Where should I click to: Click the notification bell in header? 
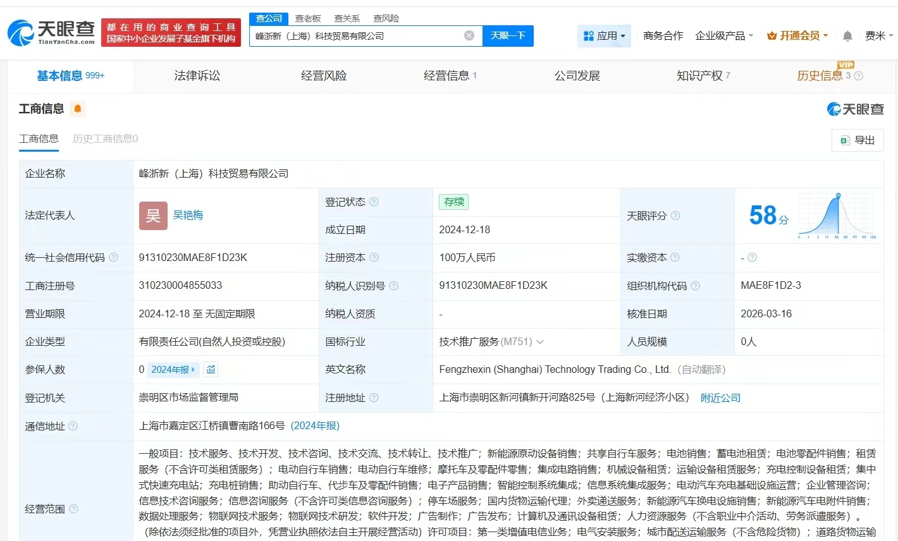tap(847, 36)
